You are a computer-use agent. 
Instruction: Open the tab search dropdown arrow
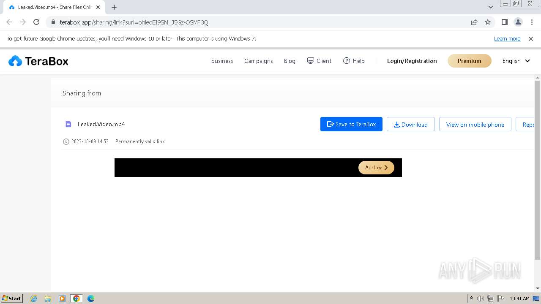(491, 7)
